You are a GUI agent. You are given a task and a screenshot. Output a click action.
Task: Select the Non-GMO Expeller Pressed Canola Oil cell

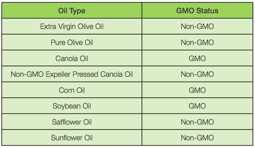(72, 74)
